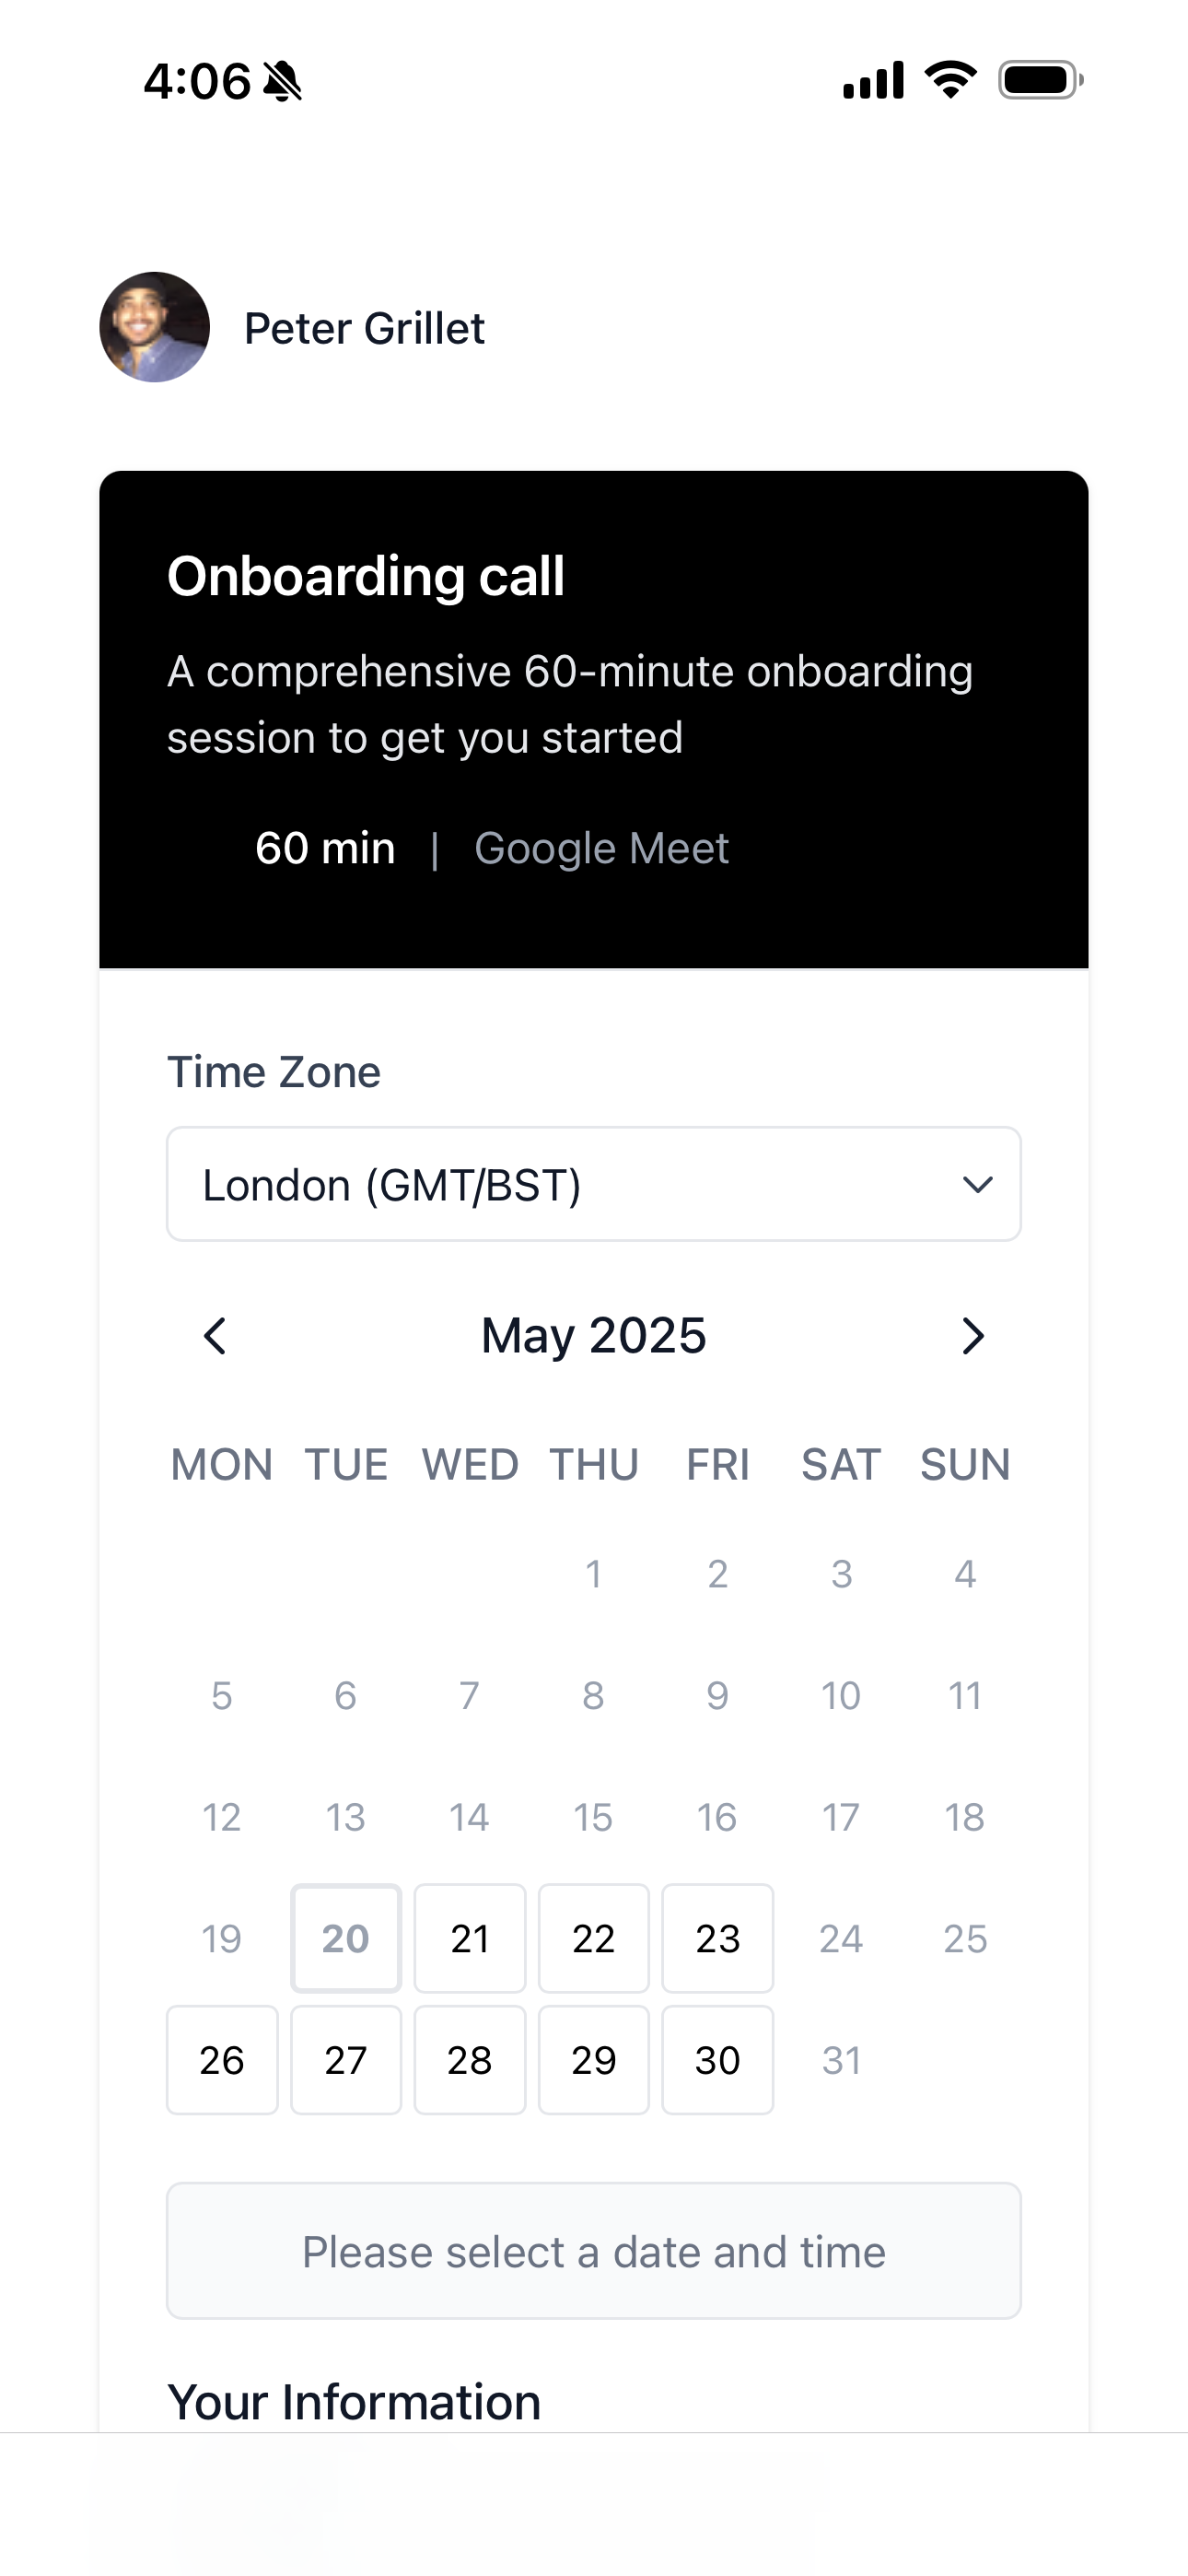Tap the cellular signal bars icon
Image resolution: width=1188 pixels, height=2576 pixels.
point(873,80)
